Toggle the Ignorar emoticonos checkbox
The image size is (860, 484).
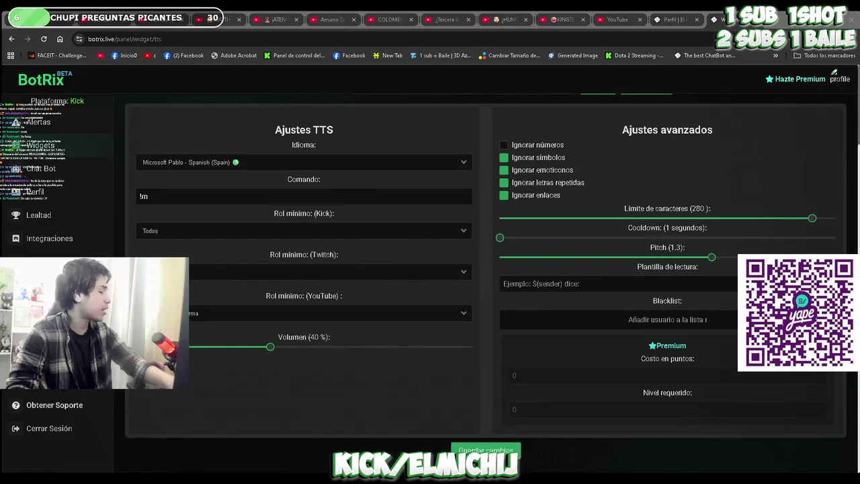(x=504, y=170)
